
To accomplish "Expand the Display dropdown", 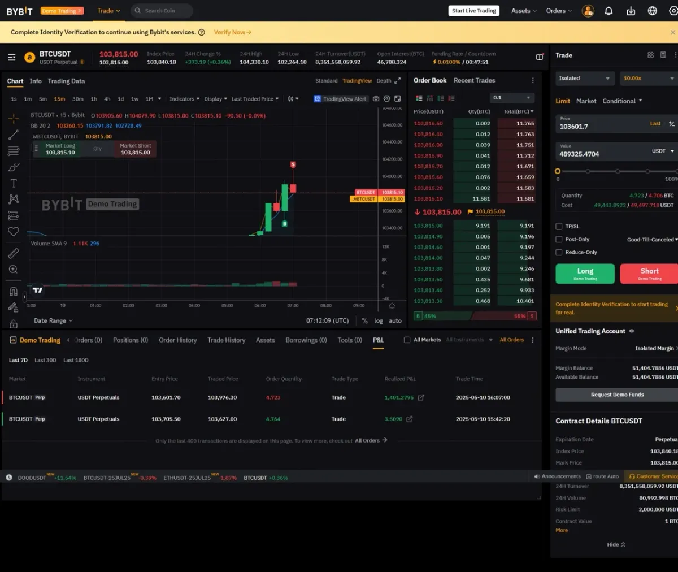I will pos(215,99).
